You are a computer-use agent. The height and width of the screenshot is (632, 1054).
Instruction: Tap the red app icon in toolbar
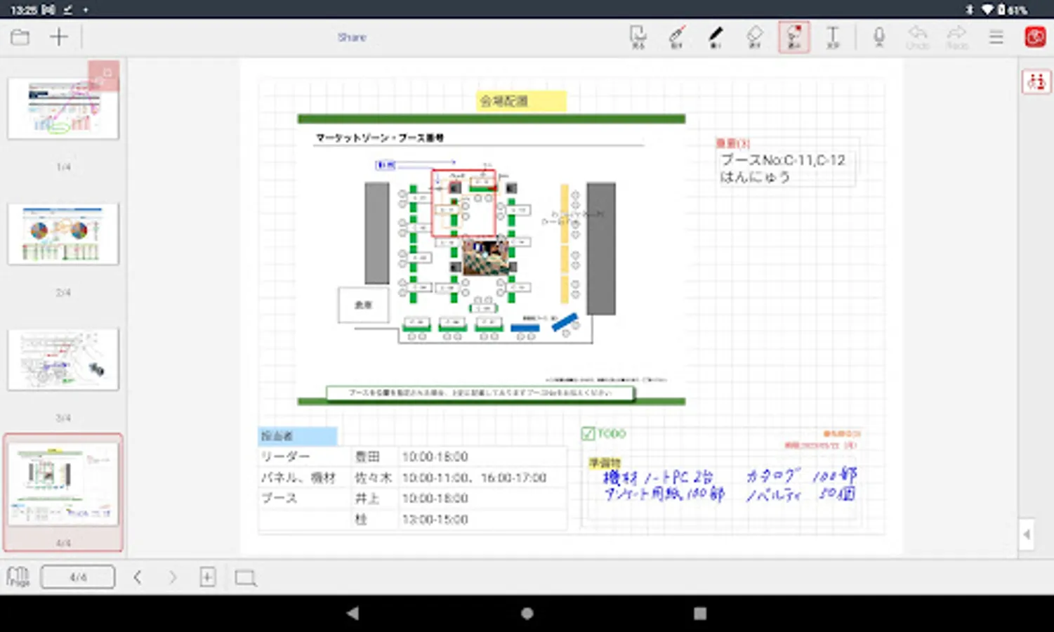[x=1035, y=37]
